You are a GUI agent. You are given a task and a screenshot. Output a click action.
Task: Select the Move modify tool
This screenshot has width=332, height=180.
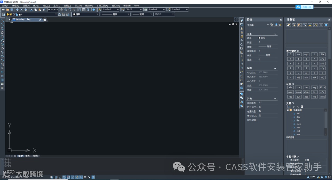(x=242, y=40)
